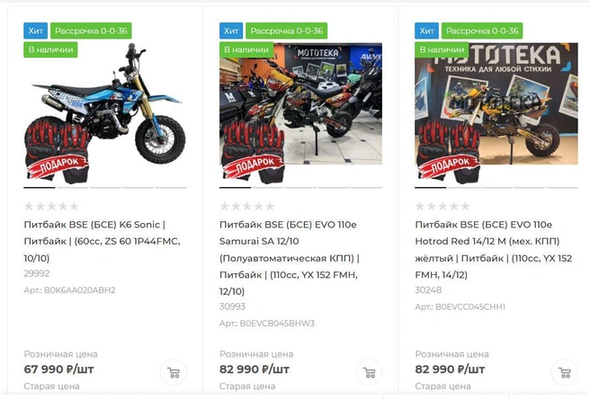Click the Рассрочка 0-0-36 badge on Samurai card

click(x=287, y=31)
